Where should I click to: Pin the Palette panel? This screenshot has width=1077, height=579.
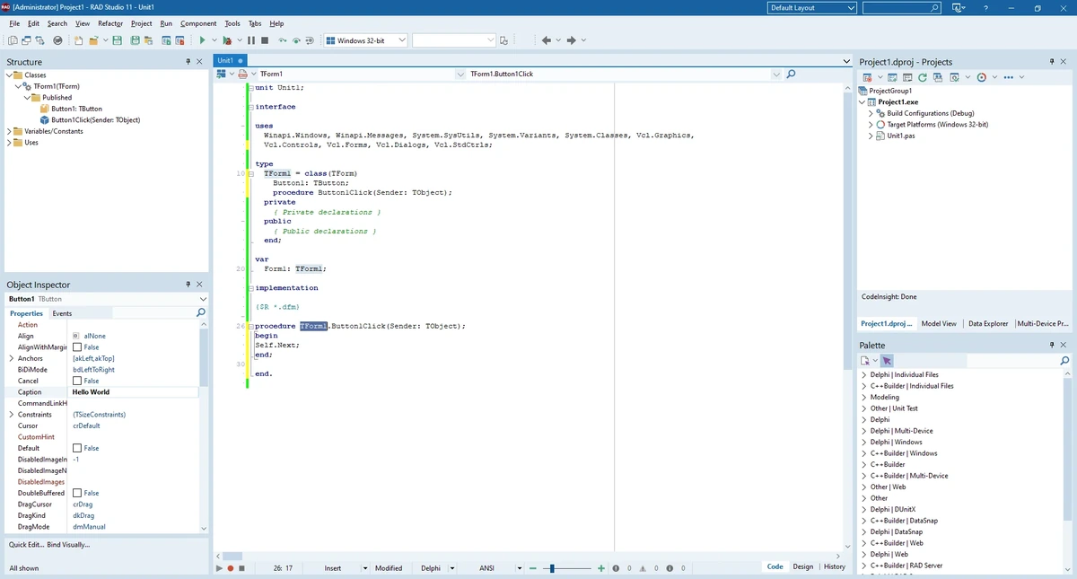(1052, 345)
